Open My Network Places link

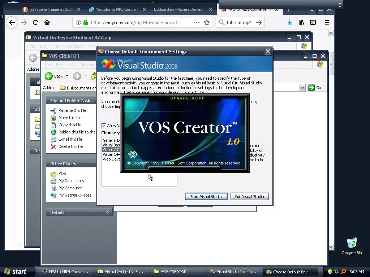(x=75, y=195)
